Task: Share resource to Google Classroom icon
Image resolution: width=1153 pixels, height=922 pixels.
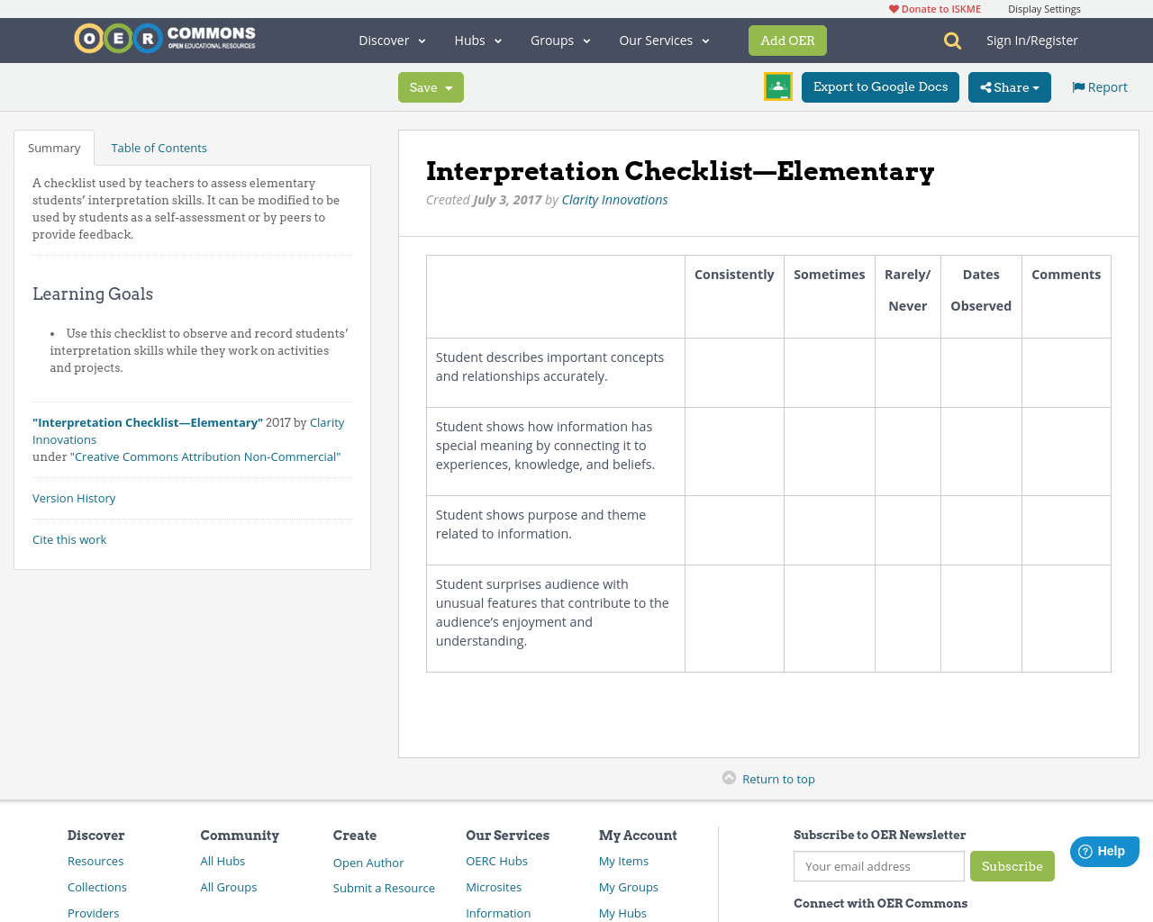Action: coord(777,86)
